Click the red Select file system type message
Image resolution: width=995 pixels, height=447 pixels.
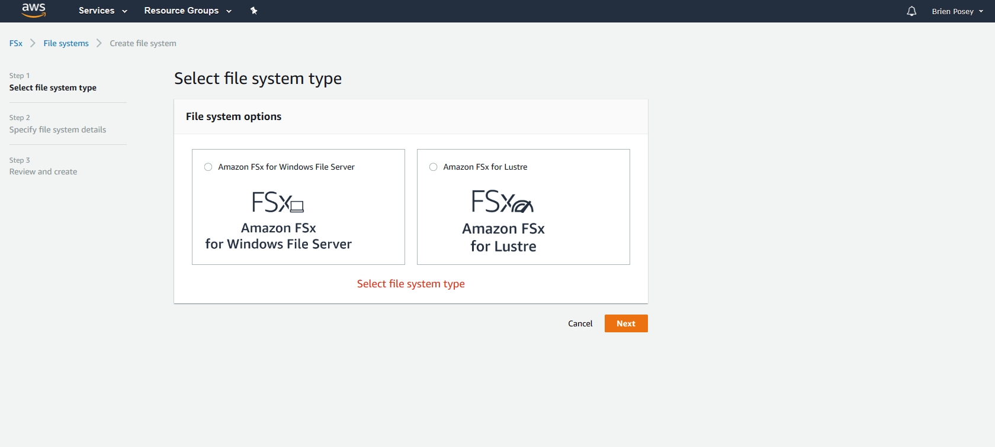pyautogui.click(x=411, y=284)
